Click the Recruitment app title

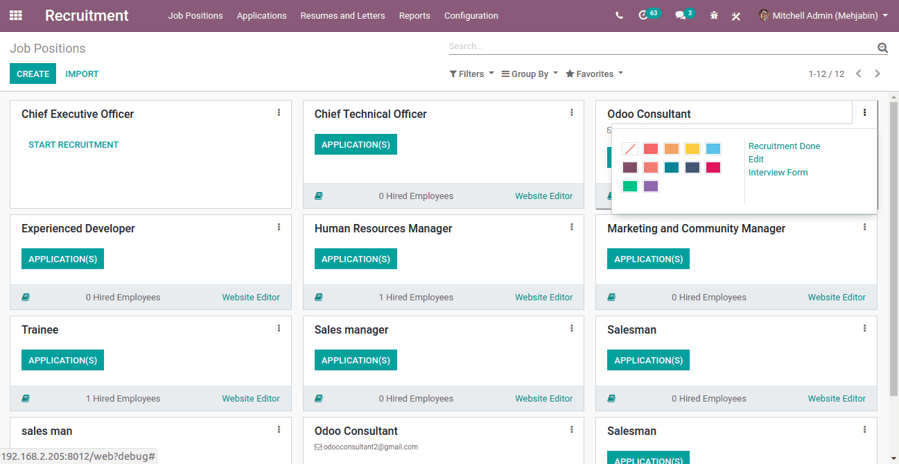pos(87,15)
